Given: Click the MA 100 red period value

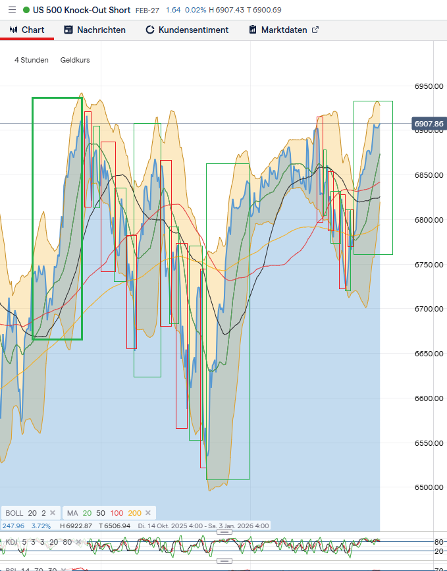Looking at the screenshot, I should pos(117,513).
